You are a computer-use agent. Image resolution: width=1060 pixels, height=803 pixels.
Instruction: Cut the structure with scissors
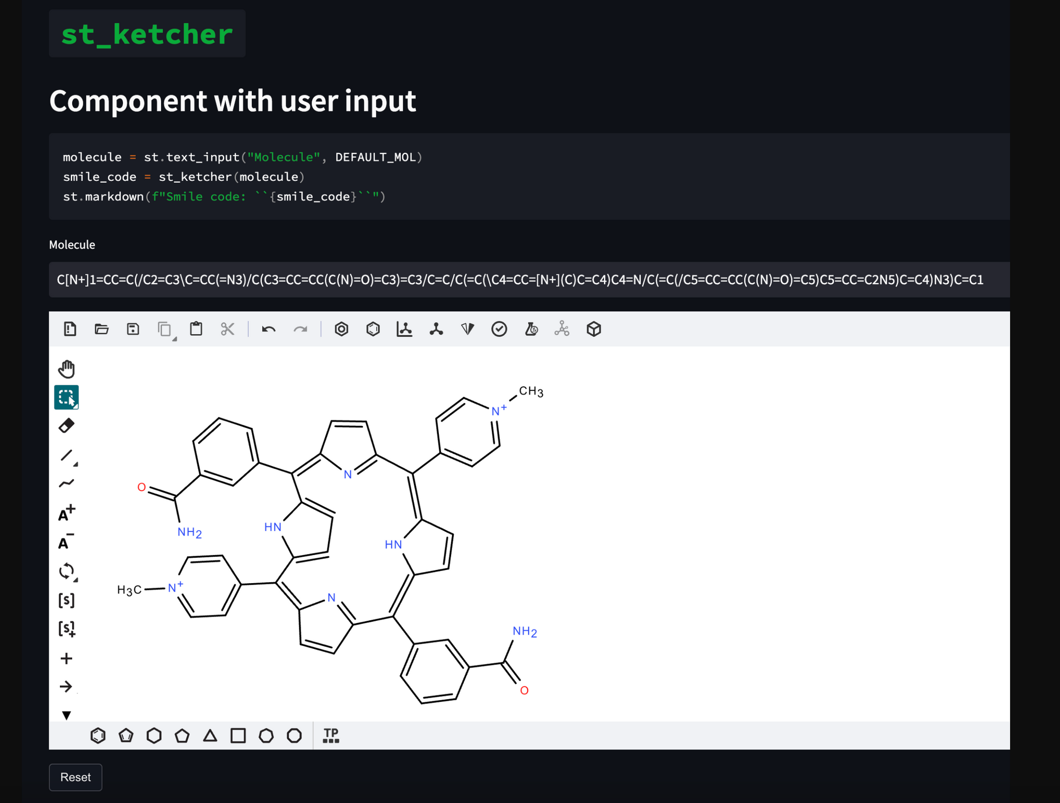[x=227, y=329]
